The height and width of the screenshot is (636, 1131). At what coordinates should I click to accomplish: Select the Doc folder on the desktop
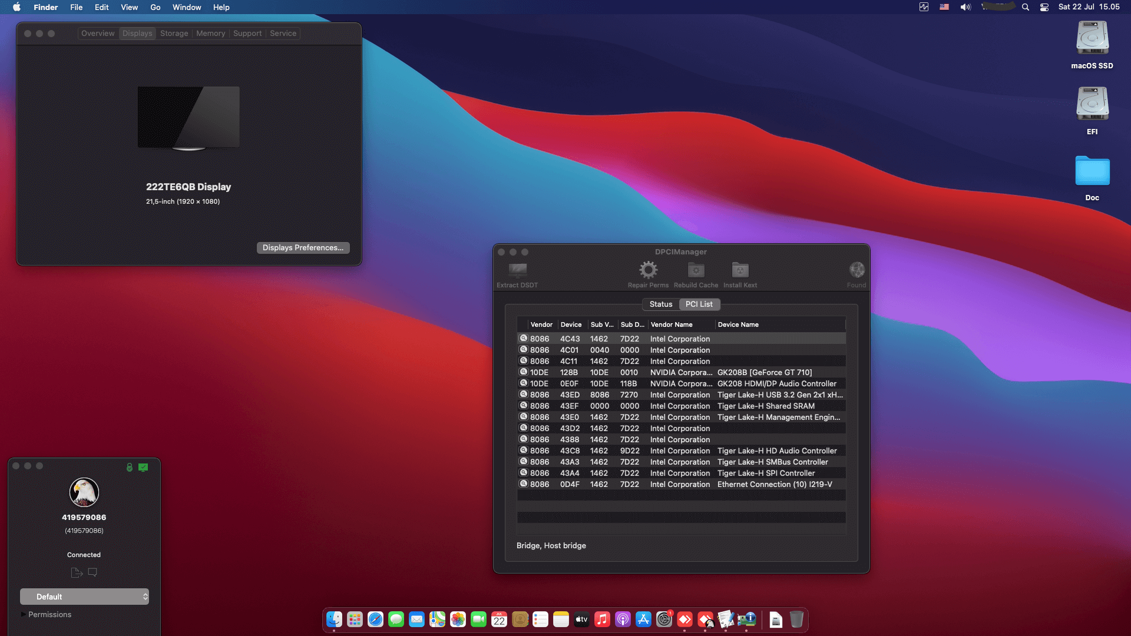pyautogui.click(x=1092, y=178)
